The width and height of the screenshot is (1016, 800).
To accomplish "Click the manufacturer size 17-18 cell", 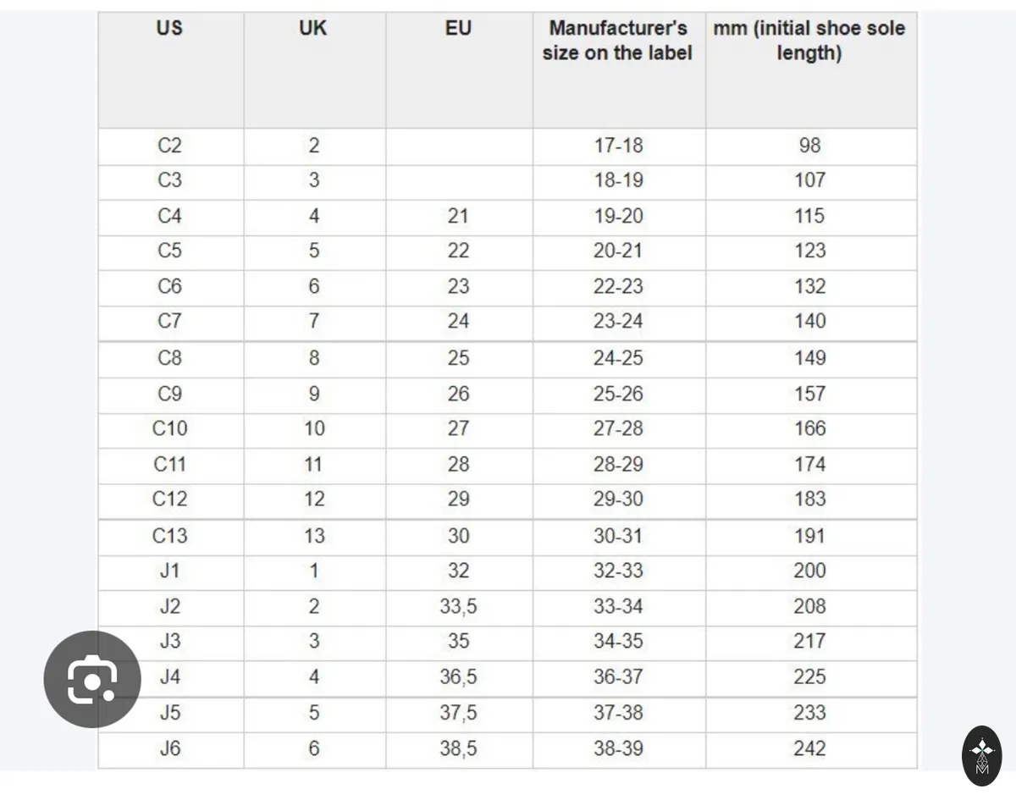I will point(619,146).
